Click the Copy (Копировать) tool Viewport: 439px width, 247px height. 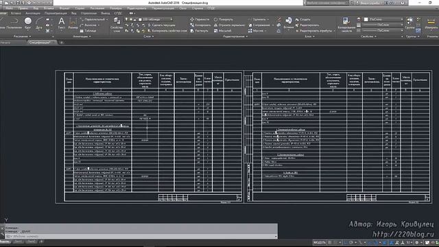click(x=200, y=25)
